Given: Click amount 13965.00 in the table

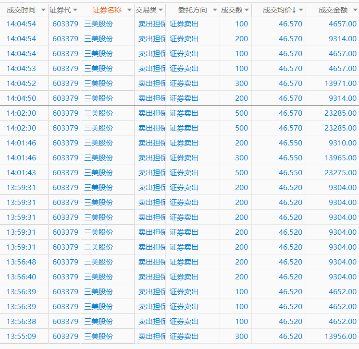Looking at the screenshot, I should pyautogui.click(x=340, y=157).
